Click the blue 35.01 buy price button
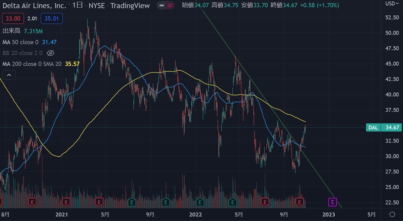Viewport: 403px width, 221px height. pyautogui.click(x=51, y=19)
